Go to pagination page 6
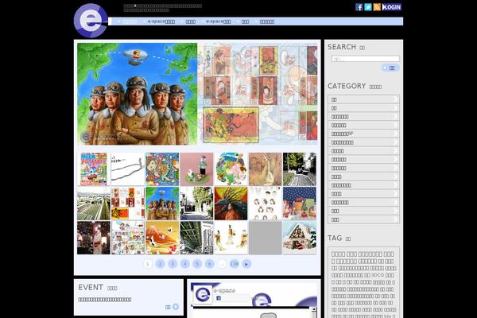Viewport: 477px width, 318px height. pyautogui.click(x=209, y=264)
